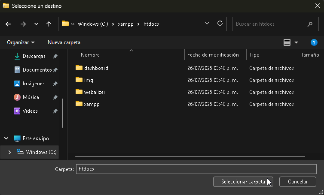
Task: Click htdocs in the address path
Action: (151, 24)
